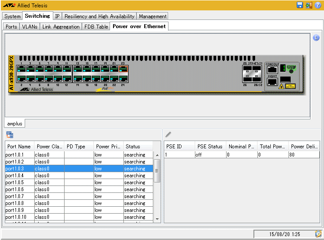Select PSE ID 1 row in the PSE table

(x=179, y=155)
